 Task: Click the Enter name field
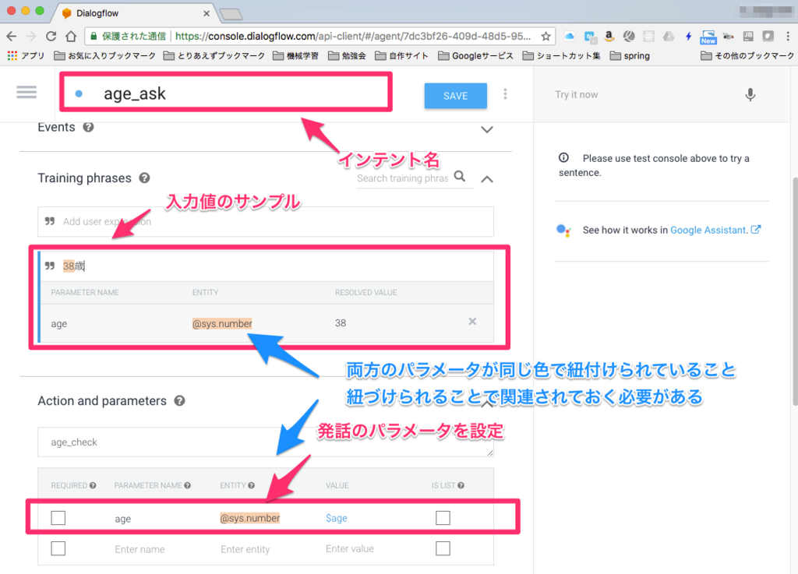(x=140, y=549)
